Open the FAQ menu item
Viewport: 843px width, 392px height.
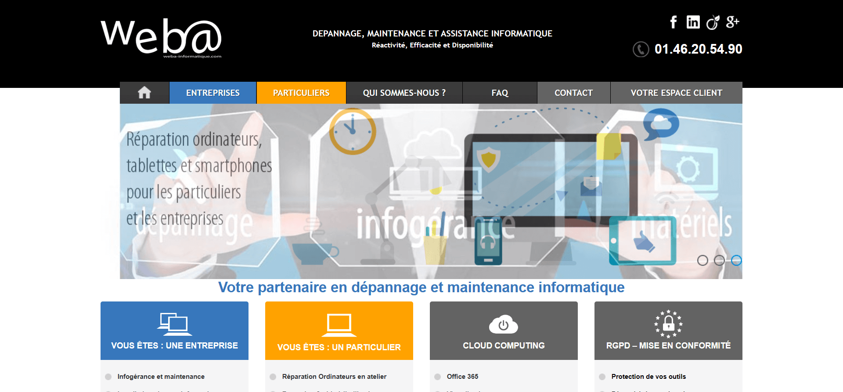point(500,93)
